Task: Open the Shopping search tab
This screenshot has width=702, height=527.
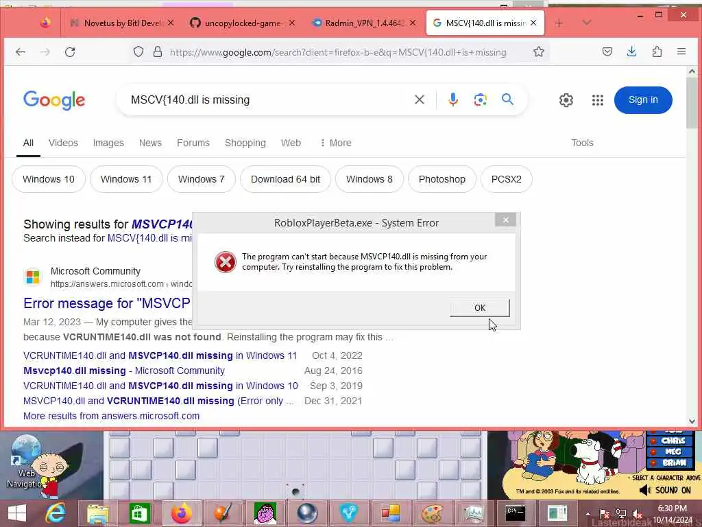Action: pyautogui.click(x=245, y=143)
